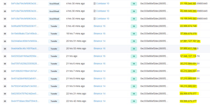Click contract file icon in 20,399,949,583 row
The image size is (210, 105).
(x=94, y=11)
